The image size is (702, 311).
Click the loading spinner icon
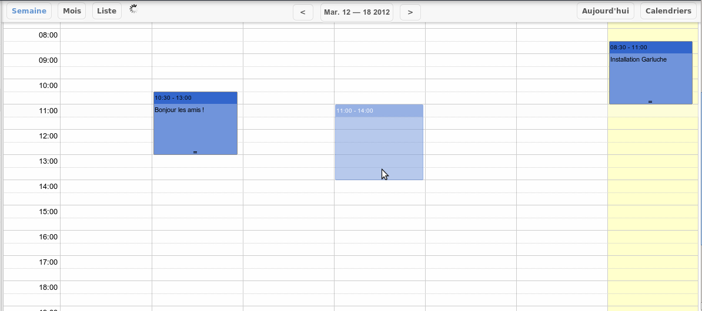tap(133, 9)
